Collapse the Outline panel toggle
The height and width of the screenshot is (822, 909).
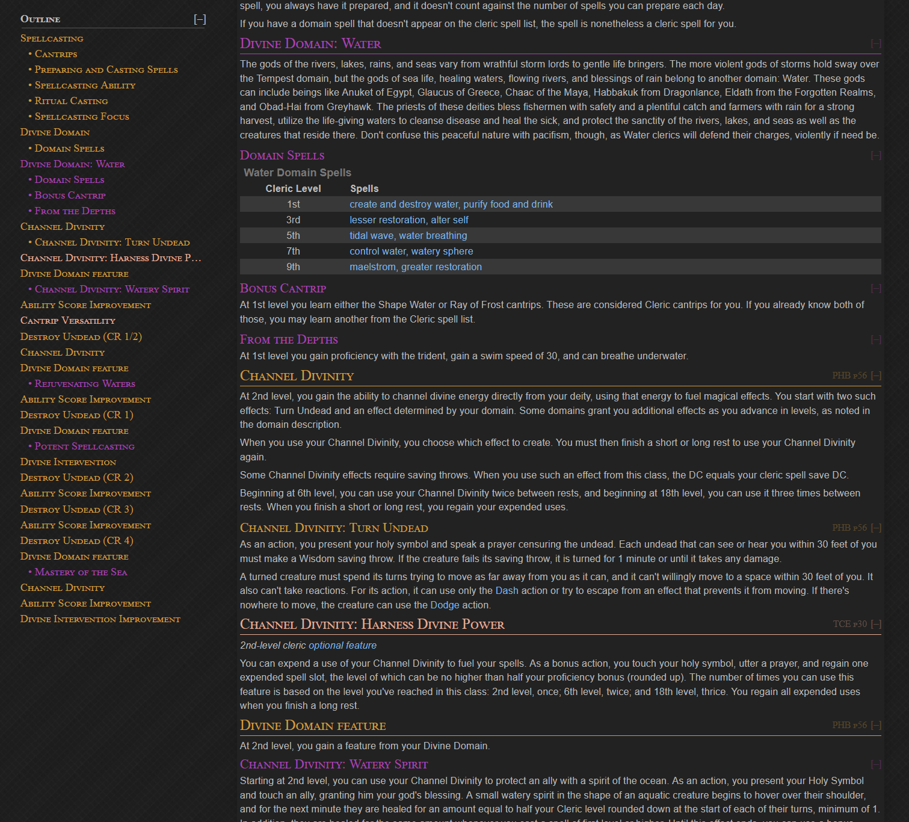pyautogui.click(x=200, y=19)
